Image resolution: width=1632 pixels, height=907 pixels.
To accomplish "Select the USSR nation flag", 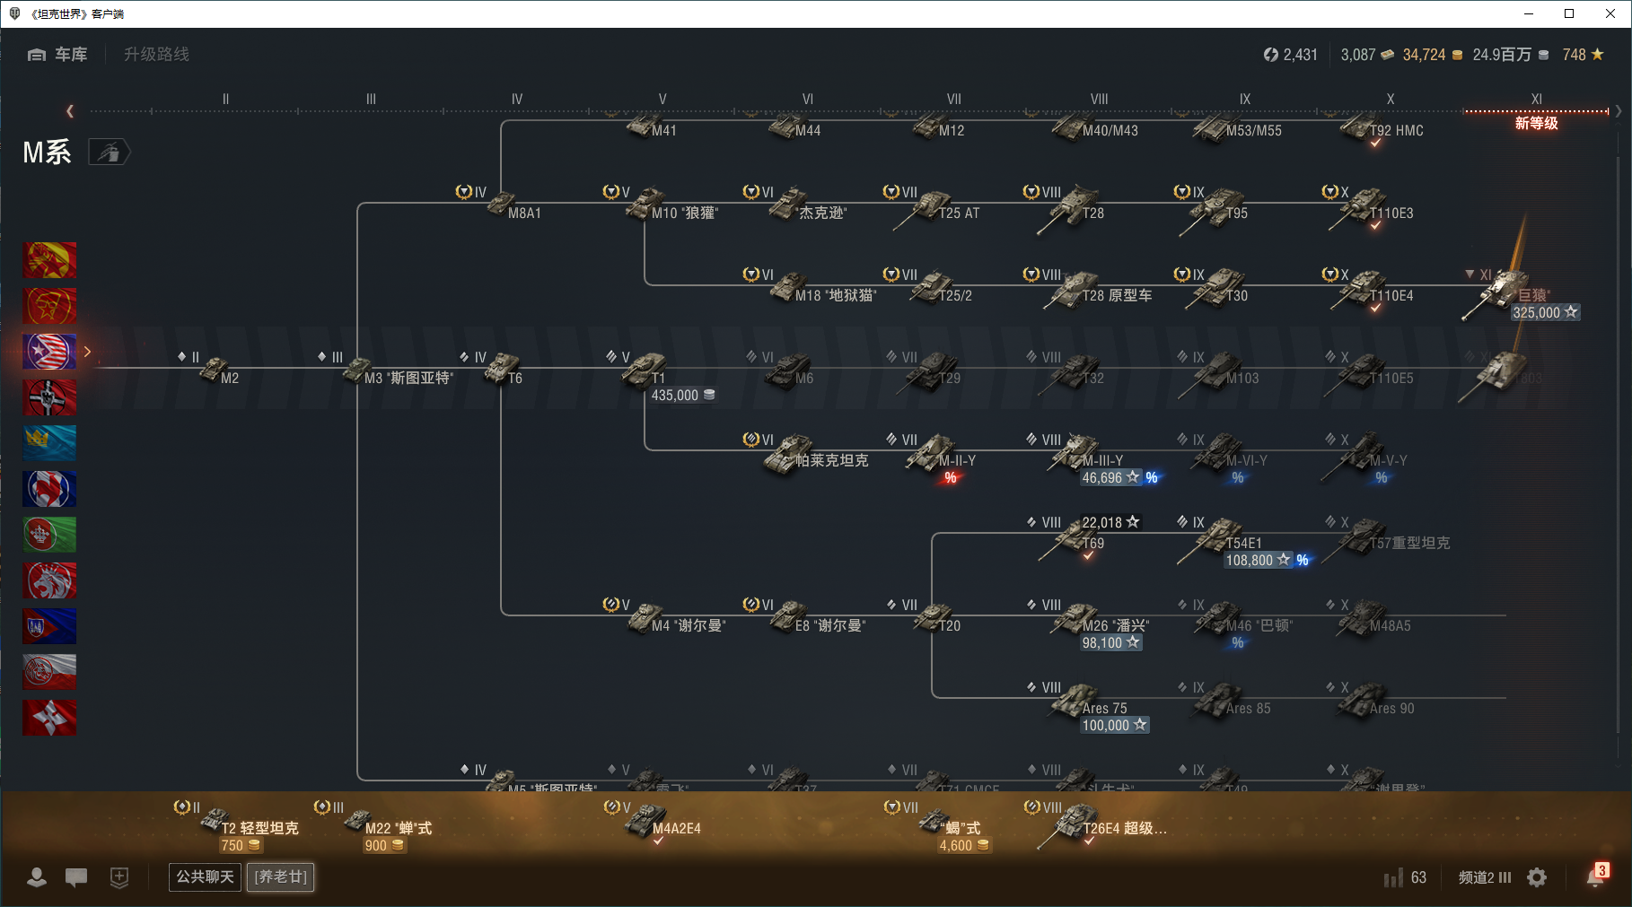I will 49,306.
